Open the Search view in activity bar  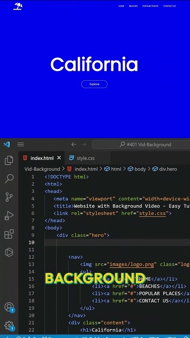[9, 179]
